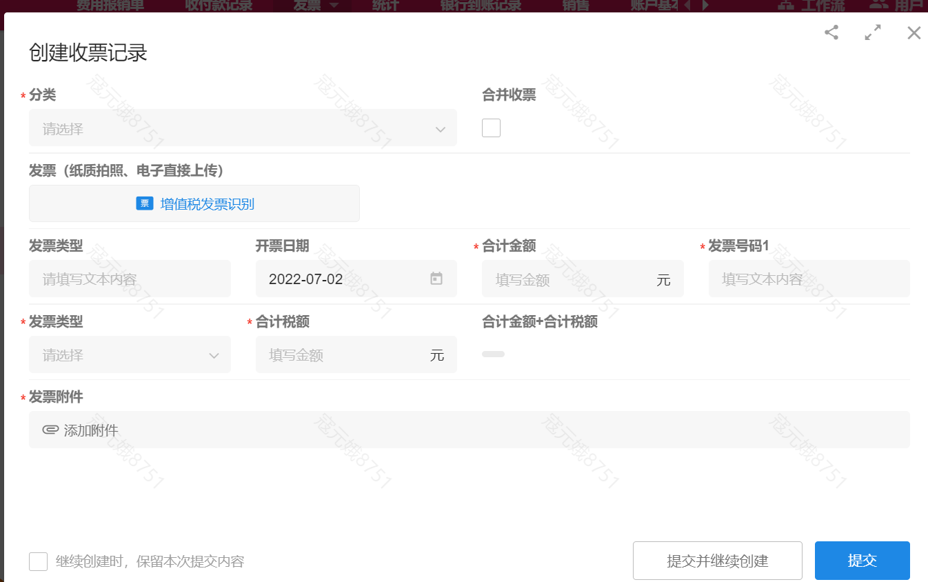This screenshot has height=582, width=928.
Task: Open the required 发票类型 dropdown
Action: (130, 354)
